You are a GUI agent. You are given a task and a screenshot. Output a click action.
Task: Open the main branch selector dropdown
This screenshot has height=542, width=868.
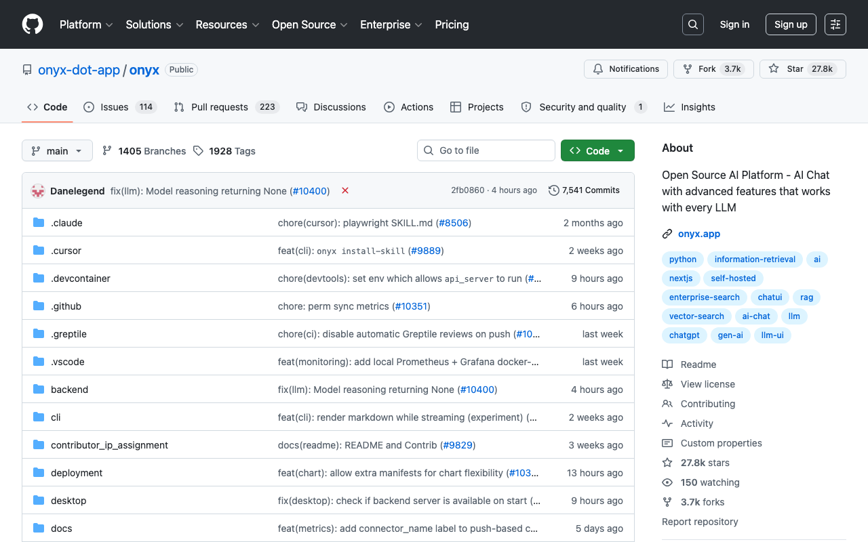click(x=57, y=151)
